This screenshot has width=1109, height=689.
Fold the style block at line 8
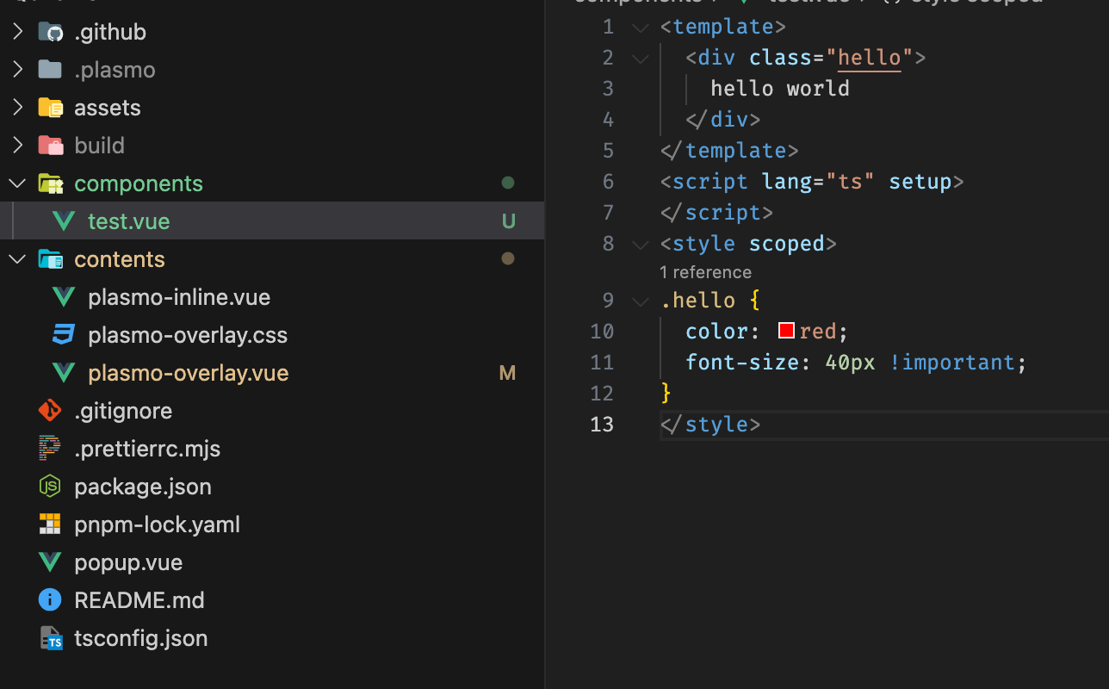(640, 244)
